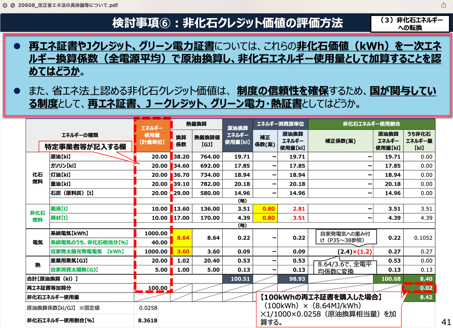453x328 pixels.
Task: Click the green 100.68 total cell
Action: [x=388, y=279]
